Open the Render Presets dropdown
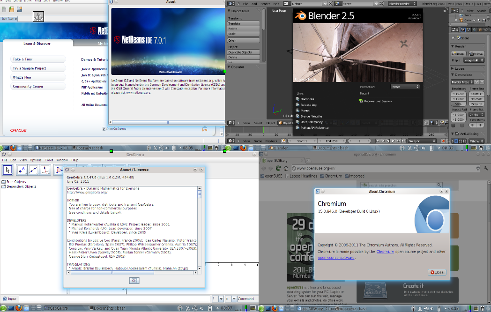Image resolution: width=491 pixels, height=312 pixels. [462, 82]
